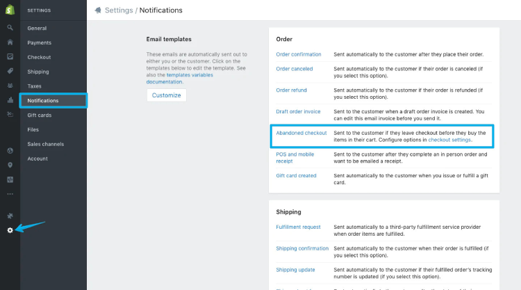Screen dimensions: 521x290
Task: Click the Customize button
Action: 167,95
